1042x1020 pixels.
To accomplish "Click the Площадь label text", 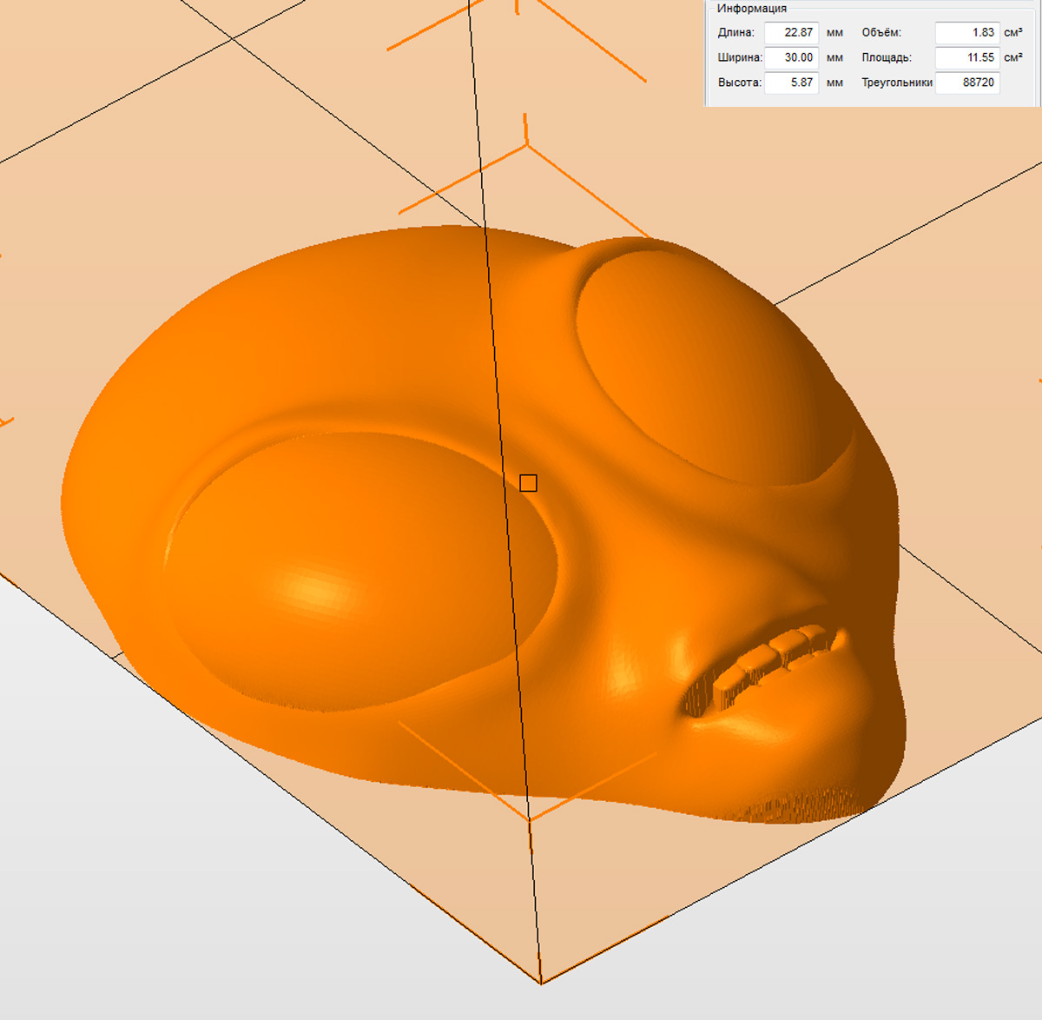I will click(x=886, y=58).
